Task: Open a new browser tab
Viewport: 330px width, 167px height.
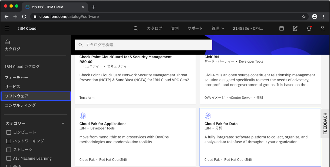Action: pyautogui.click(x=94, y=7)
